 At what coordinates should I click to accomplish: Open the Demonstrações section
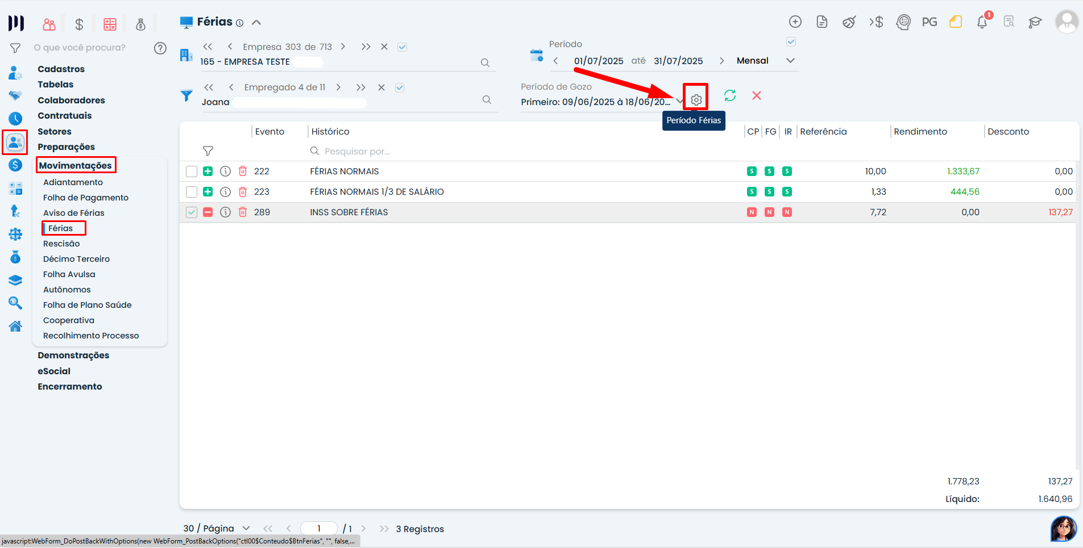(73, 355)
